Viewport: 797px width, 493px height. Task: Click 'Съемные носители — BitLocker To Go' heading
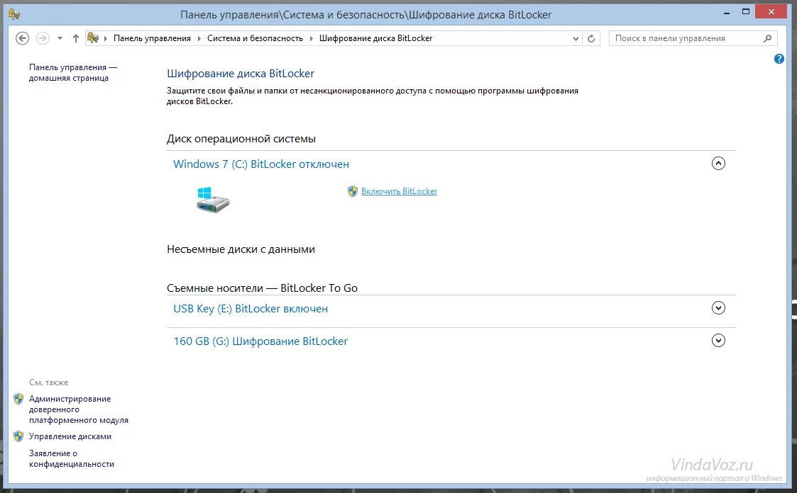(263, 288)
